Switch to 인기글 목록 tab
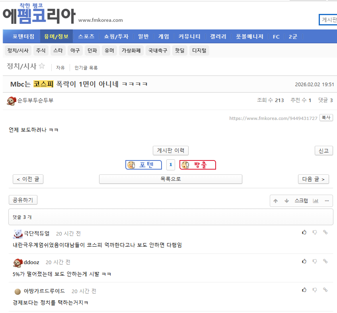This screenshot has width=337, height=313. click(x=86, y=68)
